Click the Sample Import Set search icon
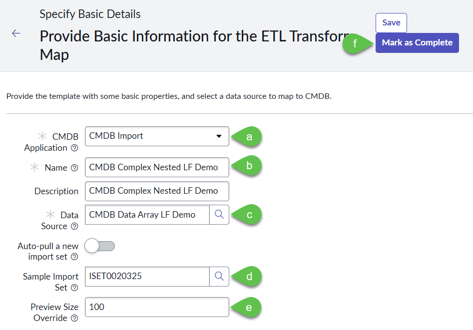The width and height of the screenshot is (473, 330). click(x=219, y=276)
